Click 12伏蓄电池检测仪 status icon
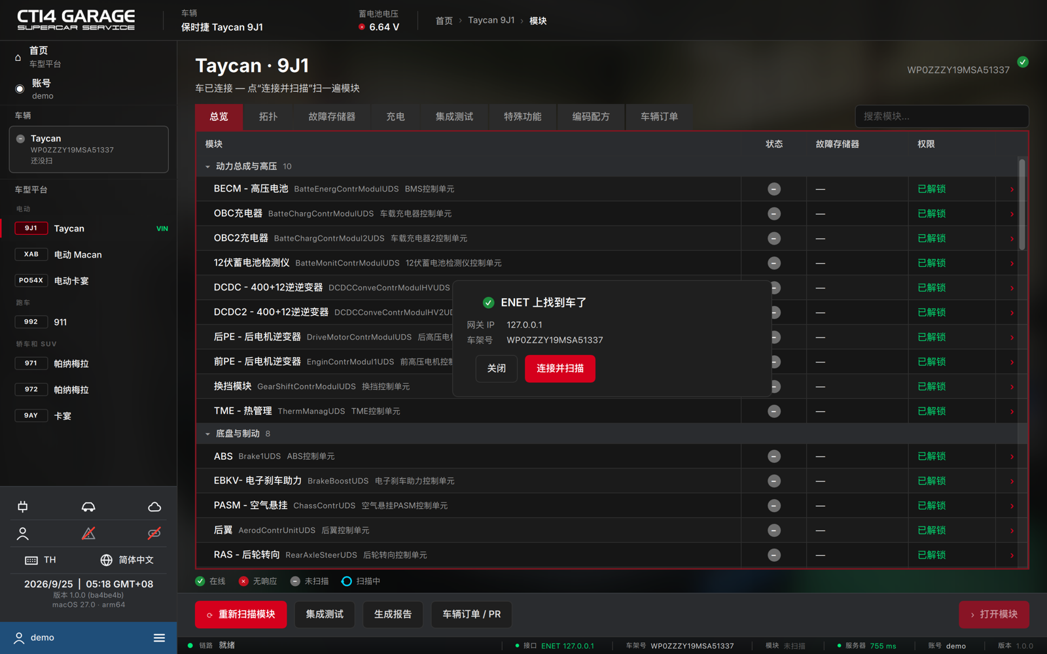Image resolution: width=1047 pixels, height=654 pixels. coord(774,263)
